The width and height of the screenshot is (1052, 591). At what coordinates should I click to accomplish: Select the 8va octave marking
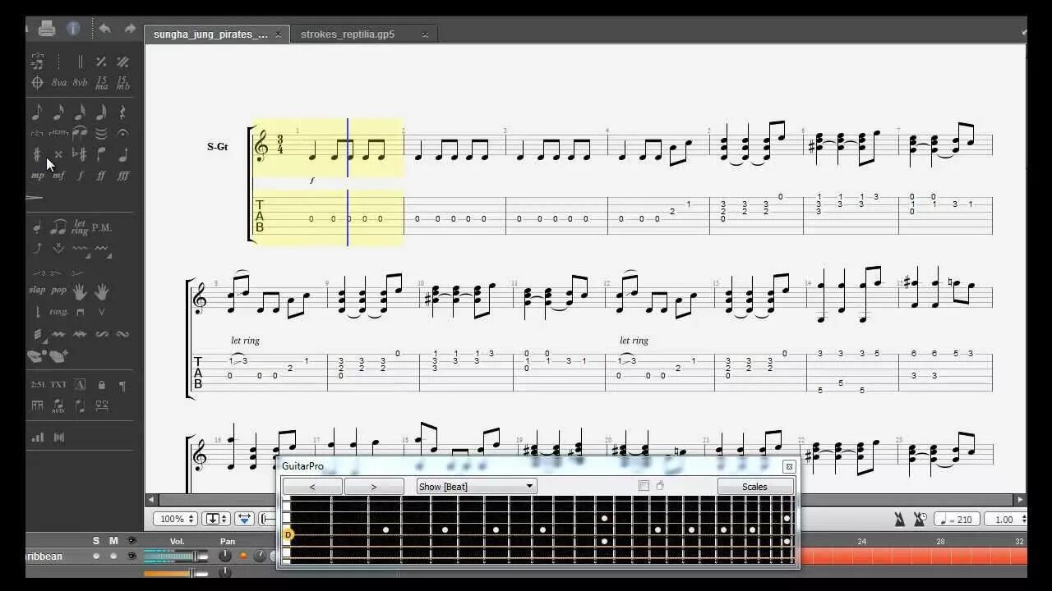point(59,83)
